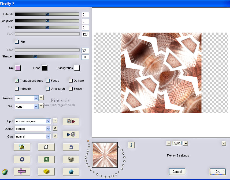
Task: Click the small up-arrow collapse button
Action: pyautogui.click(x=224, y=143)
